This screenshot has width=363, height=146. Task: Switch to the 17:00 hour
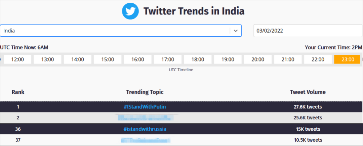(168, 59)
